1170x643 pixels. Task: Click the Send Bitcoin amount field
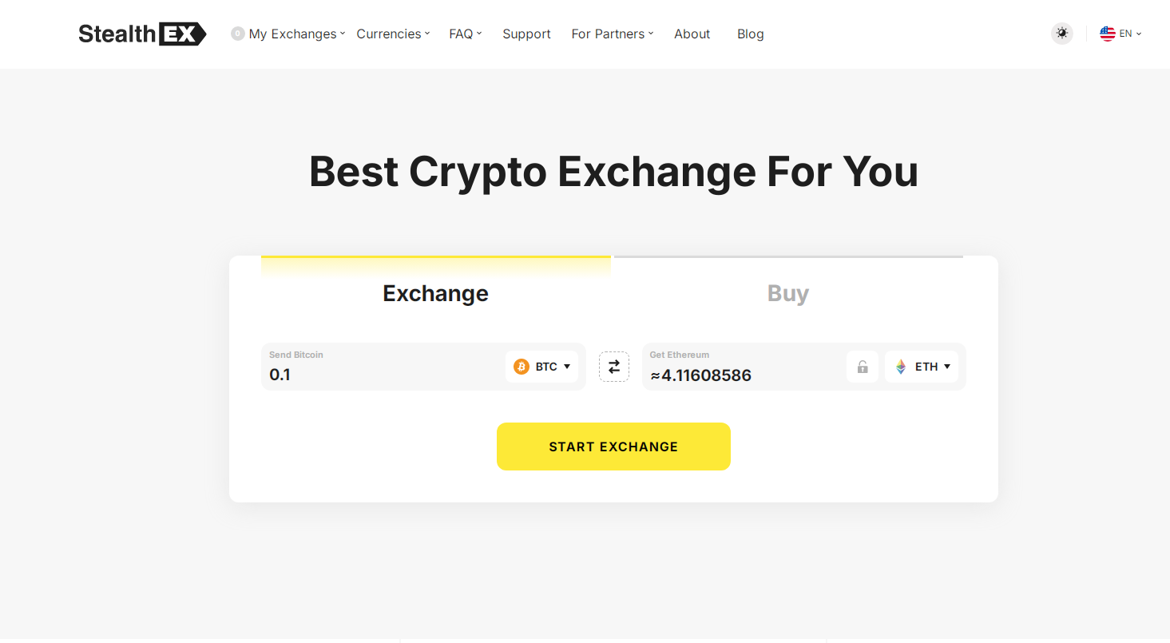tap(383, 367)
